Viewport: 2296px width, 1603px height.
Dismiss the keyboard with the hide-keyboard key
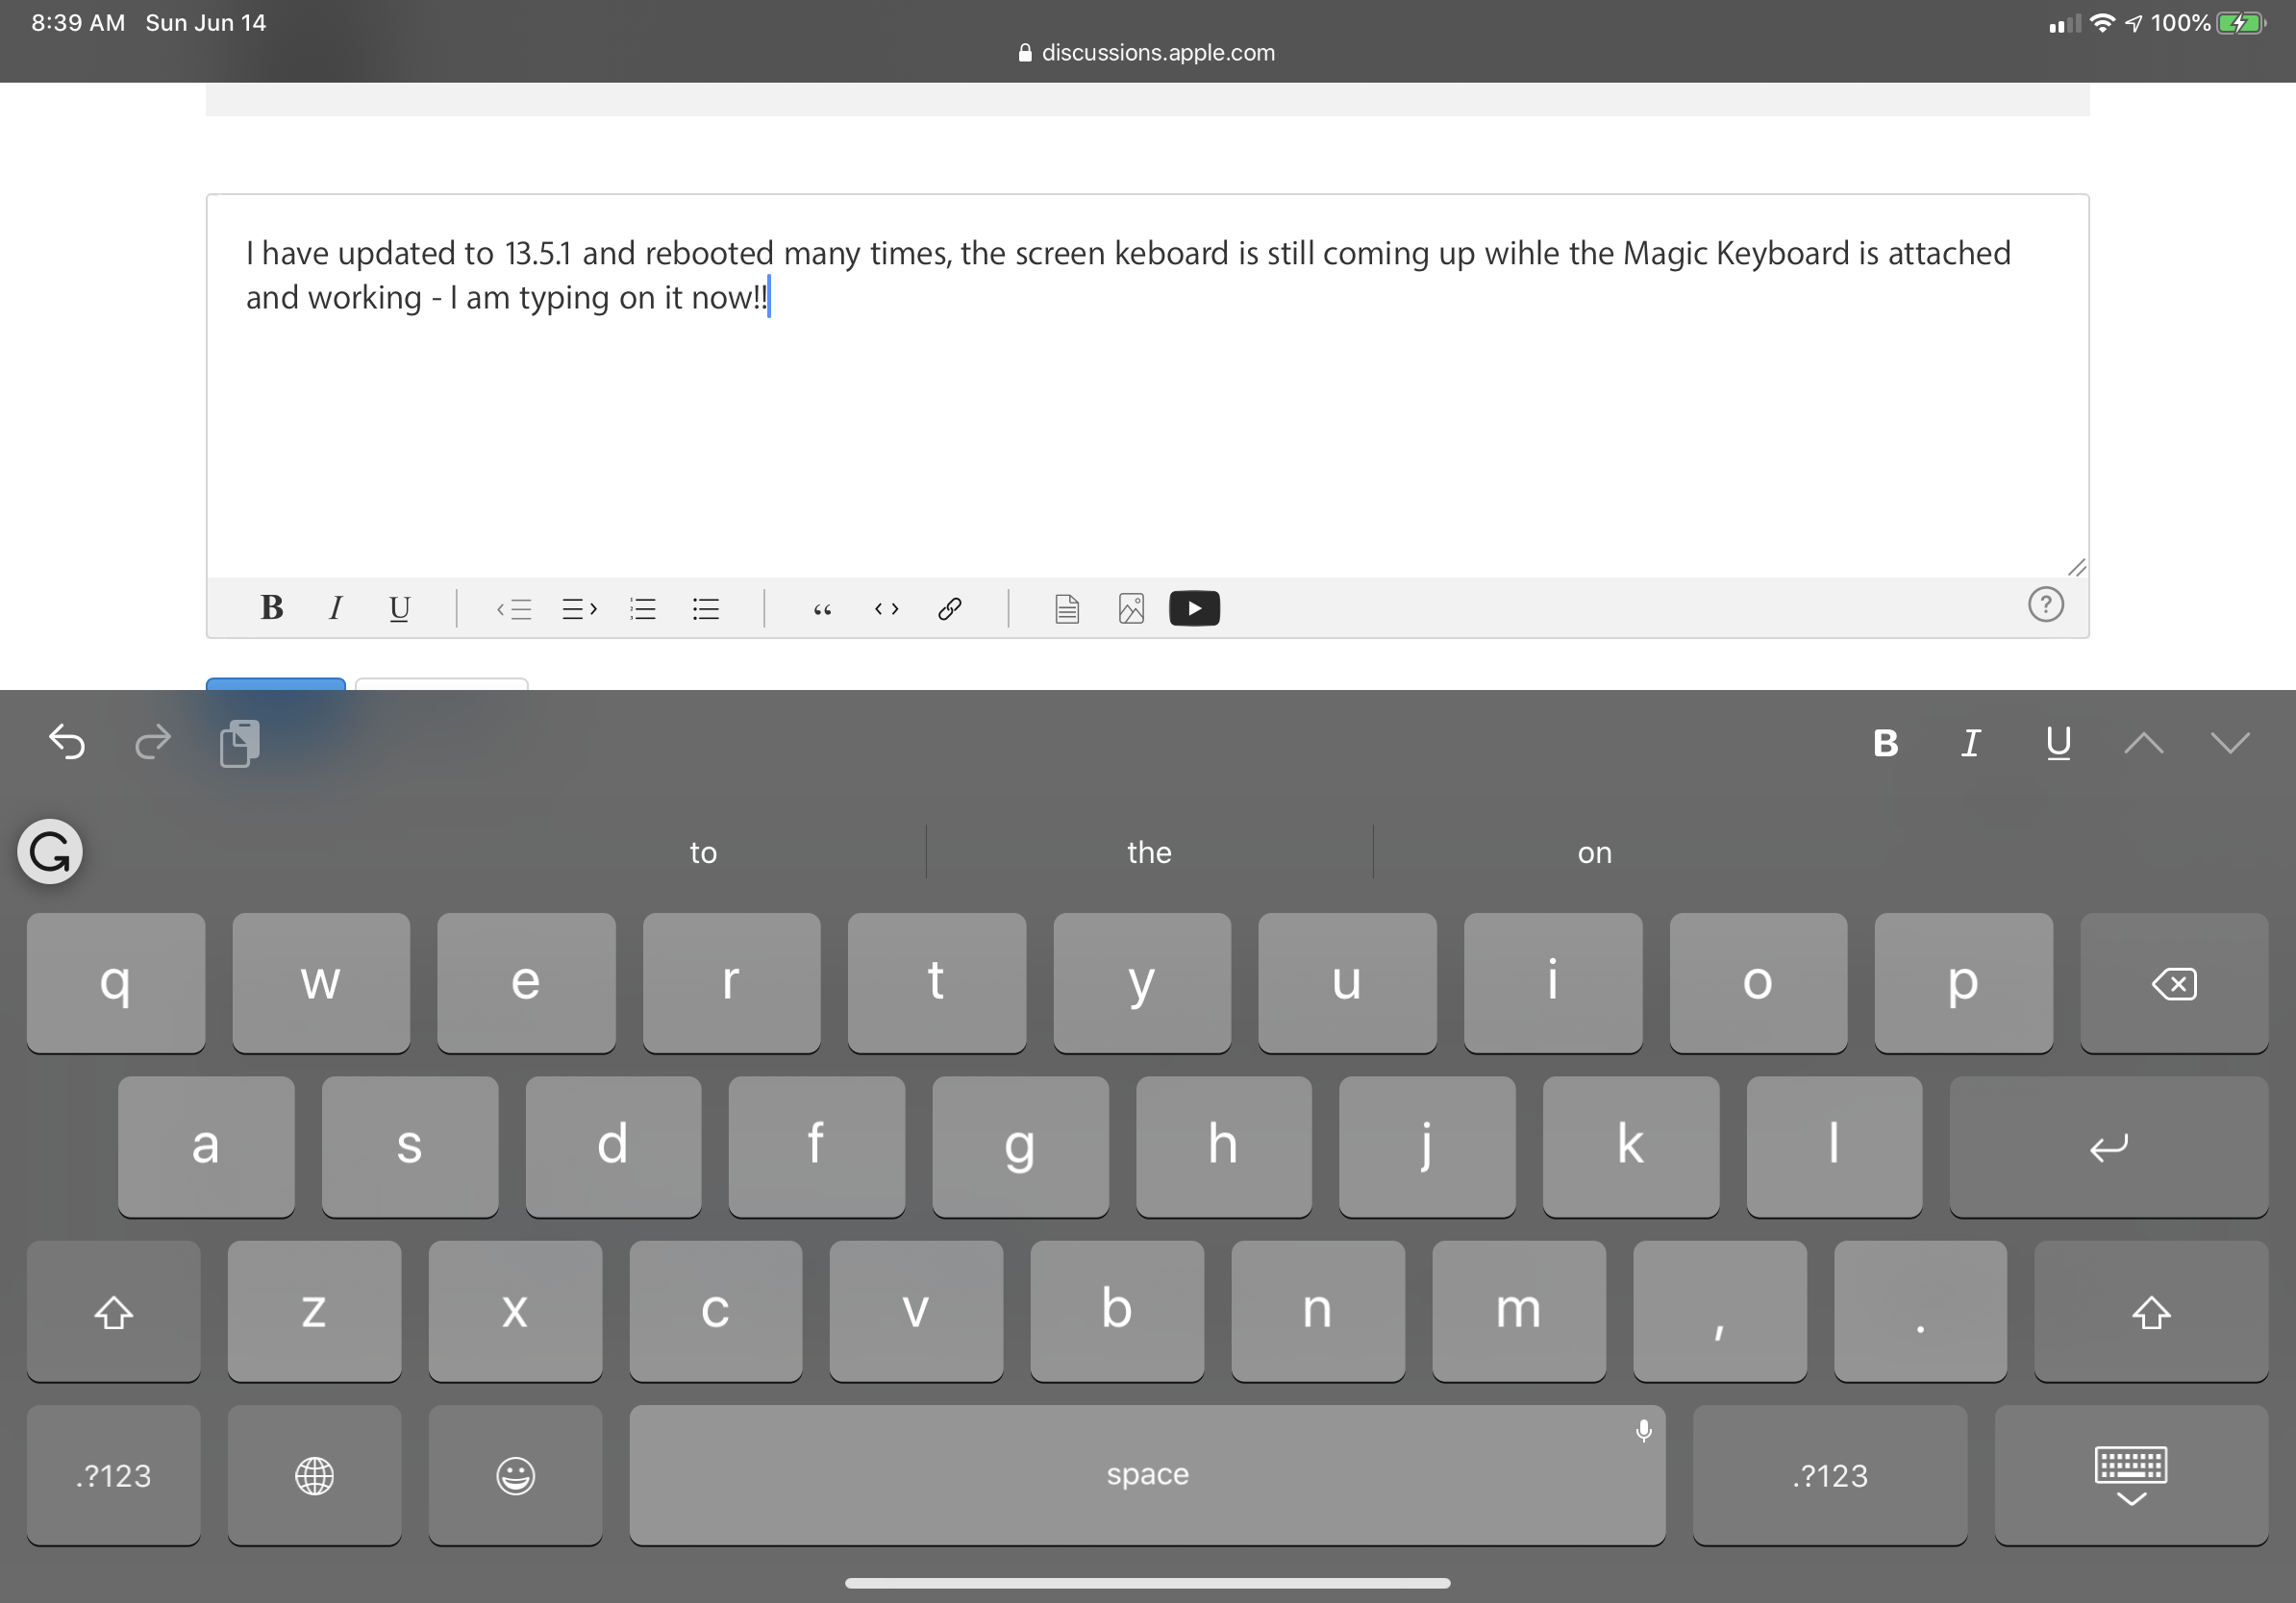pyautogui.click(x=2132, y=1475)
